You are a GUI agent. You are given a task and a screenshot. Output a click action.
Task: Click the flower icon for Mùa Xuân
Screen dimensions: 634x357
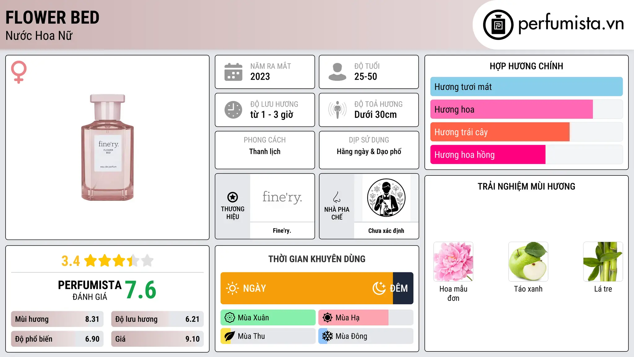point(230,318)
